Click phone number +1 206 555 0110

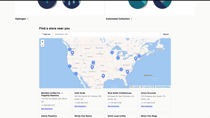[x=48, y=105]
